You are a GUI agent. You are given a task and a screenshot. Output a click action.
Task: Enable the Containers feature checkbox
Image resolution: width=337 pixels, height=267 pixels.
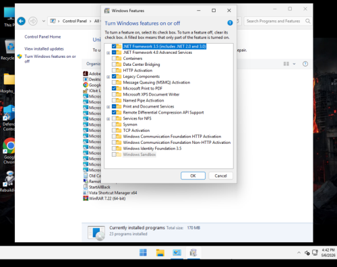pyautogui.click(x=114, y=59)
